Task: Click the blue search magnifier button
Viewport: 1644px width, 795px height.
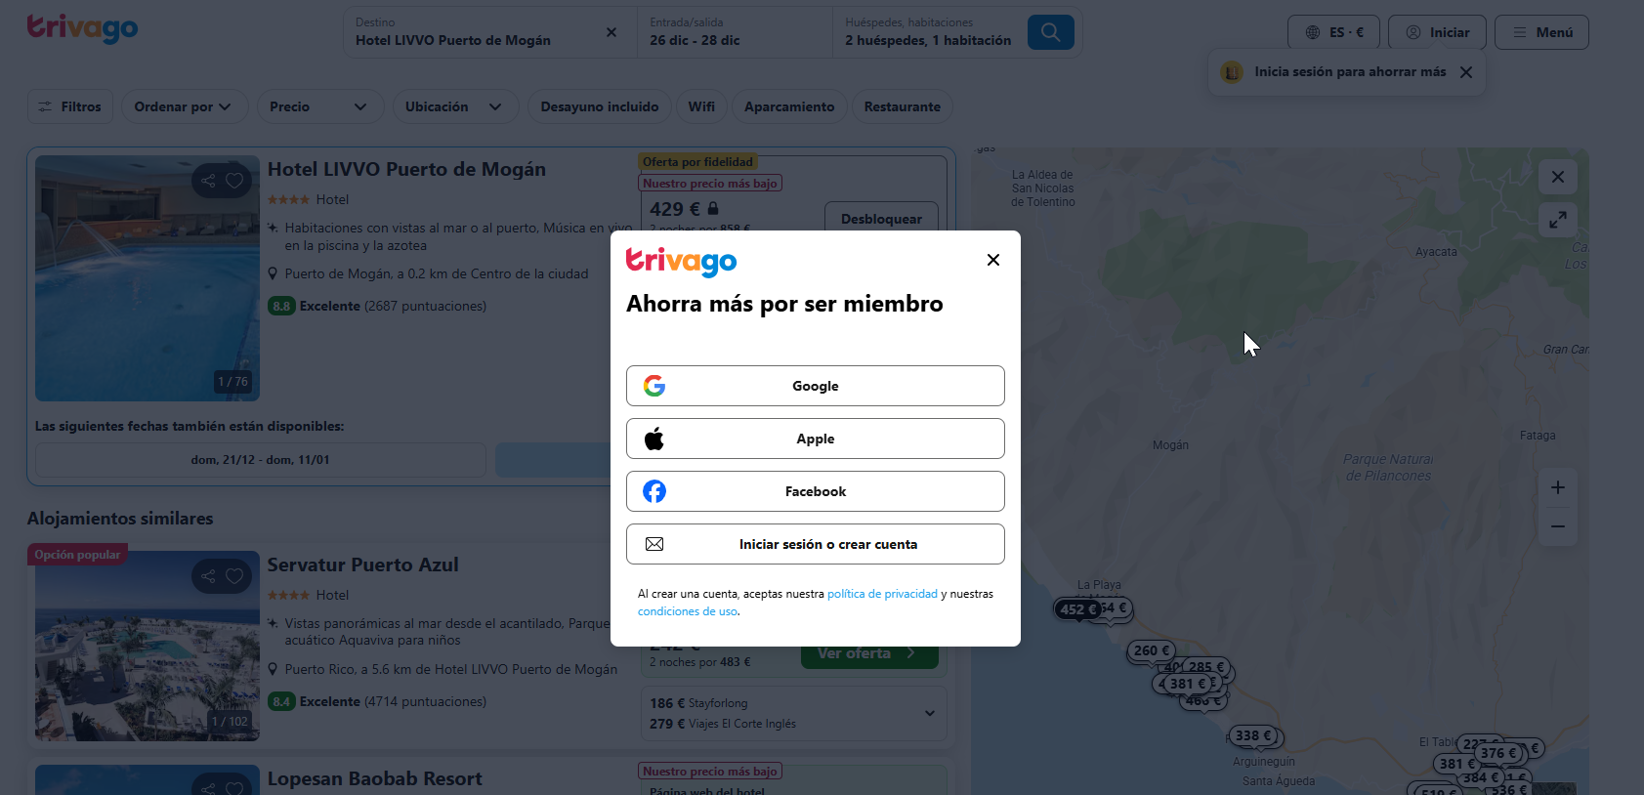Action: tap(1050, 32)
